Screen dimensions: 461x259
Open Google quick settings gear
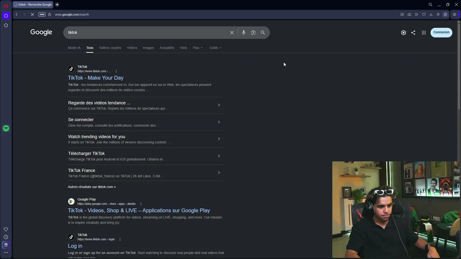[x=403, y=32]
